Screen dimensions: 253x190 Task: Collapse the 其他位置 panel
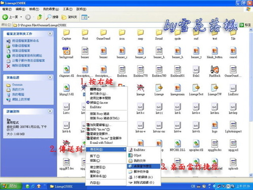tap(50, 78)
